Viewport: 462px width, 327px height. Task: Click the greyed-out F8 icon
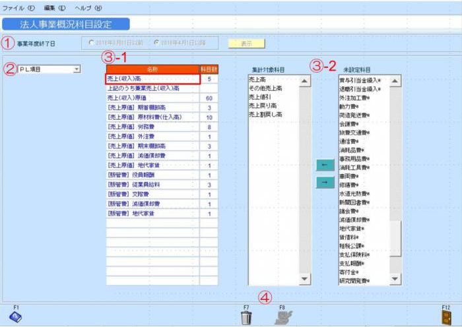(x=283, y=318)
